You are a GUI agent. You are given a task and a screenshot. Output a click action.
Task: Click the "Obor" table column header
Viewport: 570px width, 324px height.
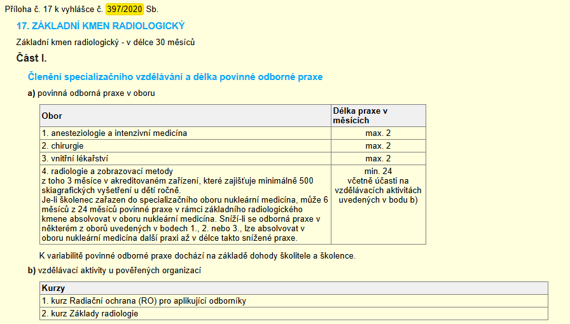52,116
